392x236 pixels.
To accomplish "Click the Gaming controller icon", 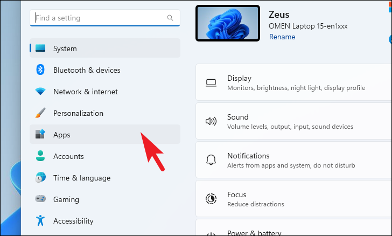I will click(x=40, y=199).
